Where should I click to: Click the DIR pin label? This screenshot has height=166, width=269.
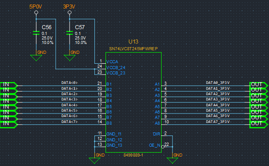click(x=156, y=134)
